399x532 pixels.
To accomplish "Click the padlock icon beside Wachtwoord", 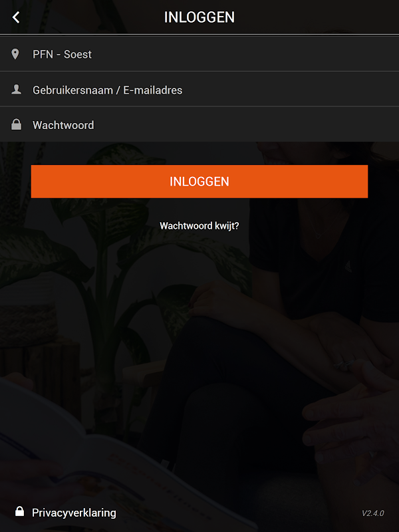I will pos(16,124).
